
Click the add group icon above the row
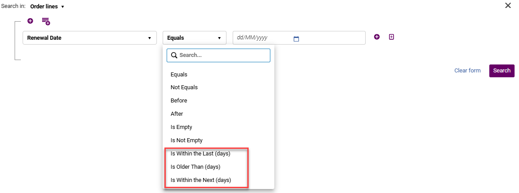46,21
